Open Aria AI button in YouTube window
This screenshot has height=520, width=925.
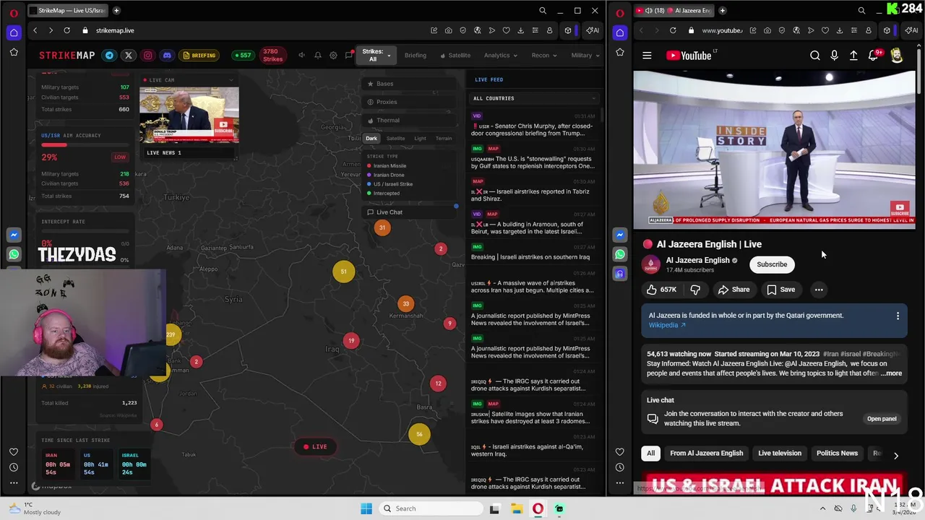point(911,30)
